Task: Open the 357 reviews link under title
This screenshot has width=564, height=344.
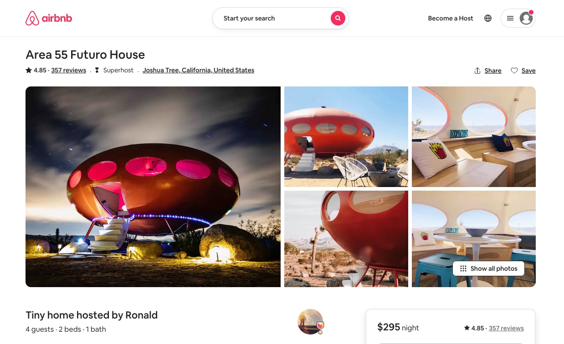Action: (x=69, y=70)
